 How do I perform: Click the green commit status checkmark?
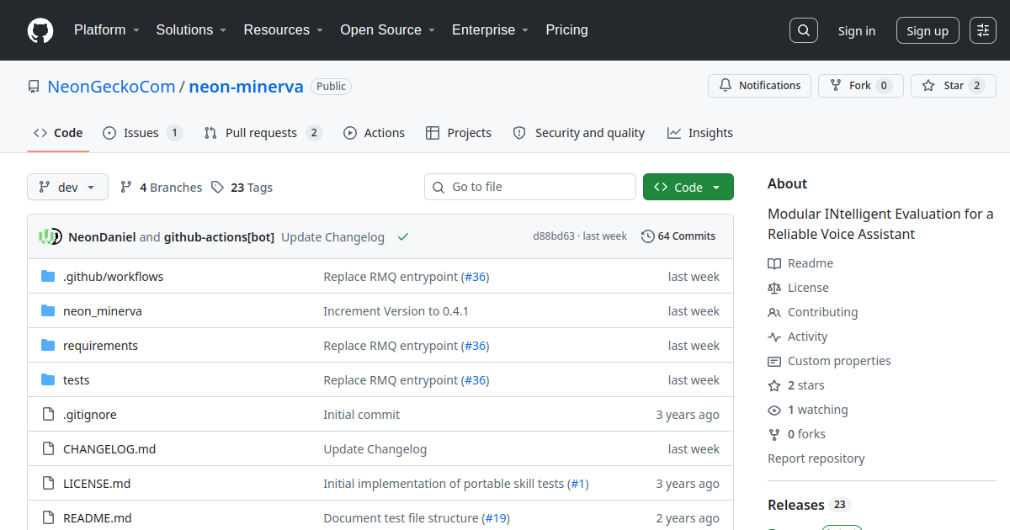pos(403,237)
